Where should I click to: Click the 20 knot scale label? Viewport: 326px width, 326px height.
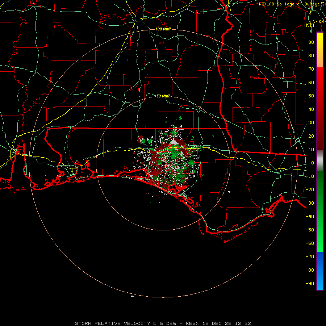(x=311, y=136)
